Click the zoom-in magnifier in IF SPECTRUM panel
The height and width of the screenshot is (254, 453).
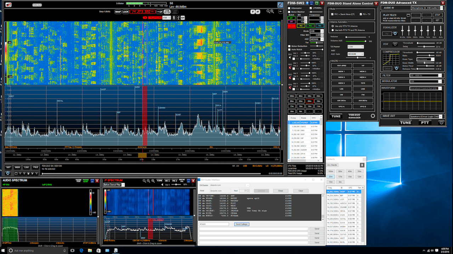[148, 181]
